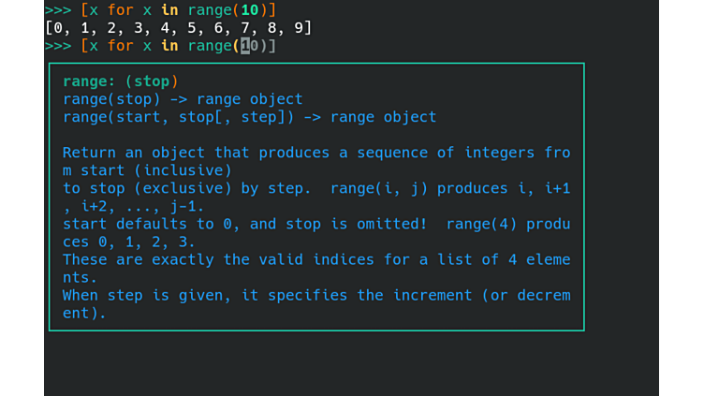The height and width of the screenshot is (396, 704).
Task: Click the opening bracket of the current input
Action: tap(85, 46)
